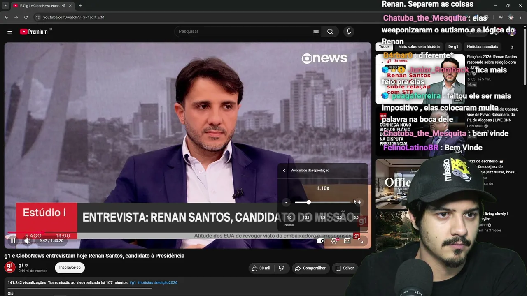Save video with Salvar button

[x=345, y=268]
